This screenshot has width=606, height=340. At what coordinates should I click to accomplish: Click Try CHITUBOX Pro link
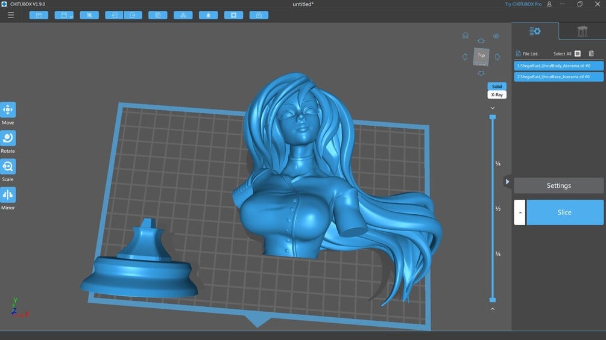tap(523, 4)
